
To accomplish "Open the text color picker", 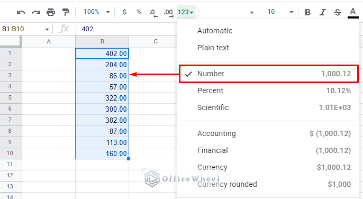I will 353,13.
